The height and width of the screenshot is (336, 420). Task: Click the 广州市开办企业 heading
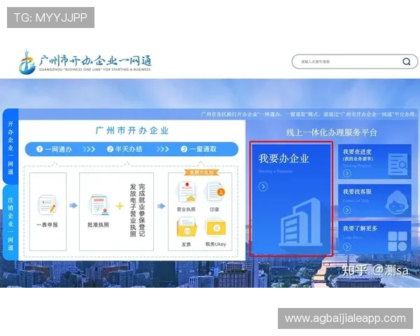point(132,131)
